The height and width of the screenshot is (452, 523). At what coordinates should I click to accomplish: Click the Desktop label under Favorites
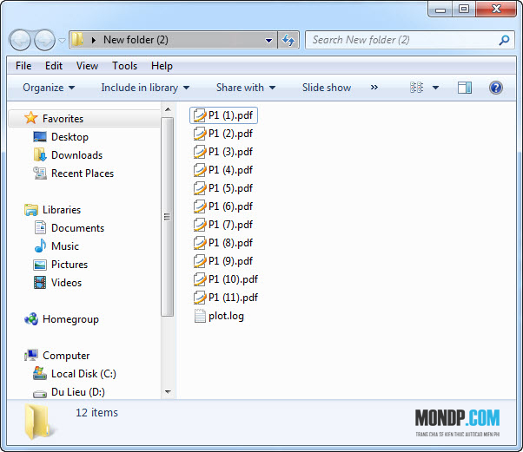click(70, 137)
